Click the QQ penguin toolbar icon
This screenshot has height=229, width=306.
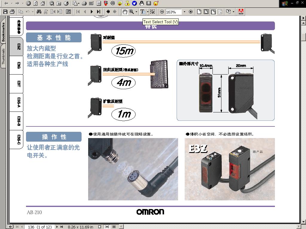click(x=142, y=3)
